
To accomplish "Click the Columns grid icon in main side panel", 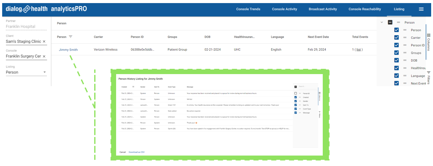I will tap(429, 35).
